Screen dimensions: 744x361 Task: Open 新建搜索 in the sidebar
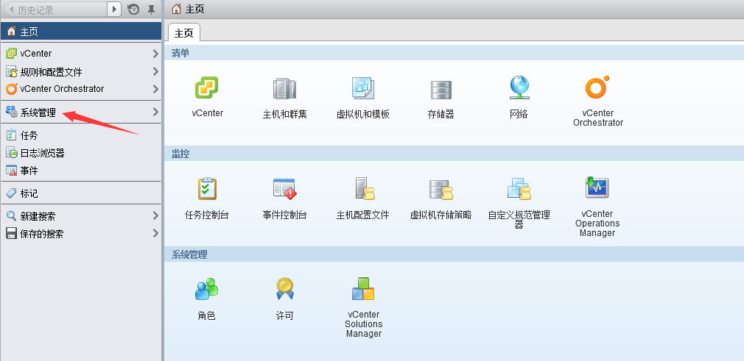coord(81,216)
